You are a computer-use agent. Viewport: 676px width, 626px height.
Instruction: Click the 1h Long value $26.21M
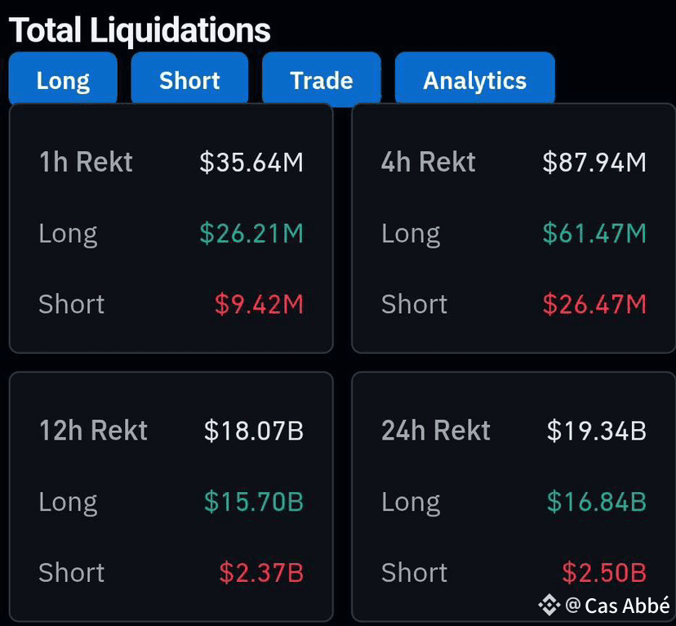tap(251, 234)
